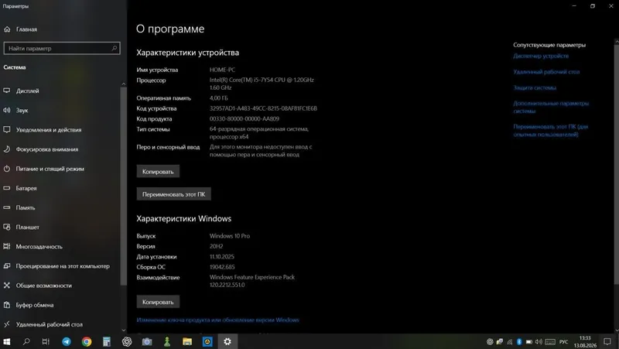The image size is (619, 349).
Task: Open the Windows Start menu
Action: tap(7, 341)
